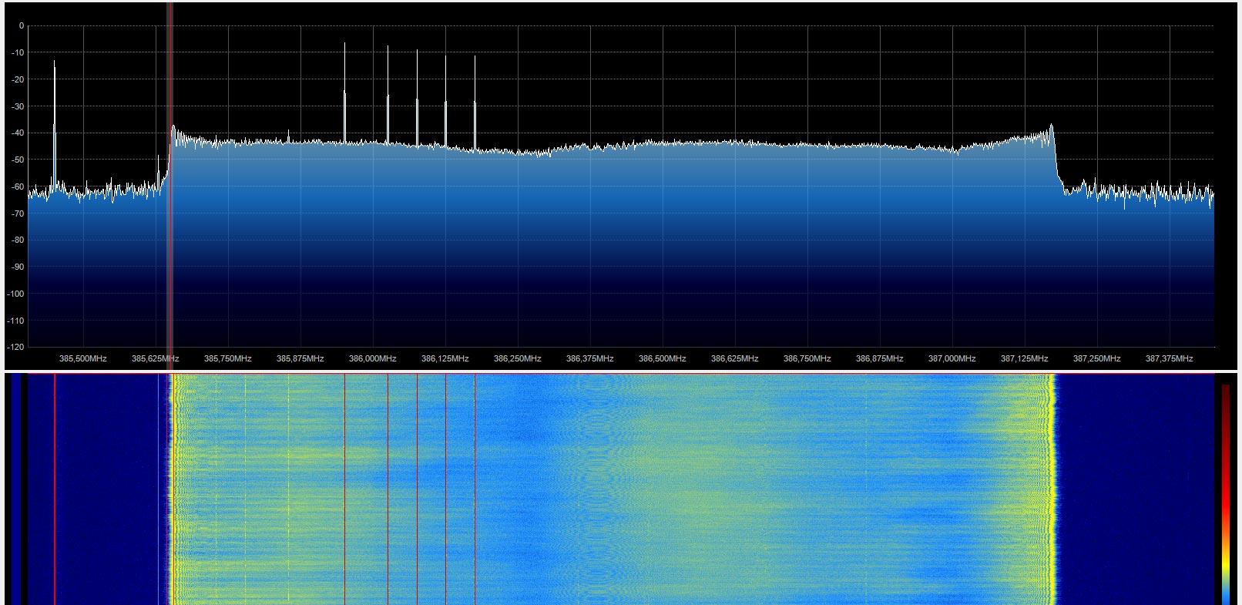Click the 0 dB level label
The image size is (1242, 605).
21,25
